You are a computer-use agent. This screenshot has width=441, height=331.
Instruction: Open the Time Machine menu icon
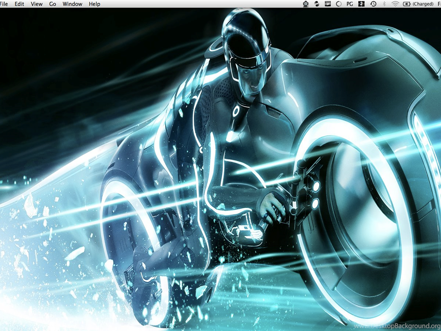click(373, 4)
